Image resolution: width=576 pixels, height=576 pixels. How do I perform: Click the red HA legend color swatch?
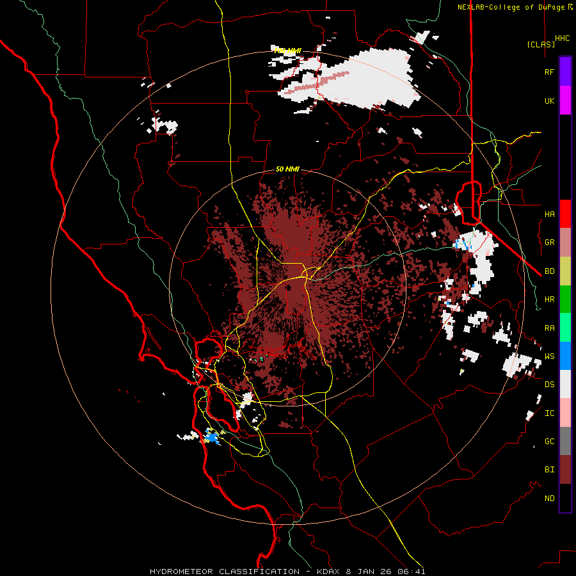565,214
